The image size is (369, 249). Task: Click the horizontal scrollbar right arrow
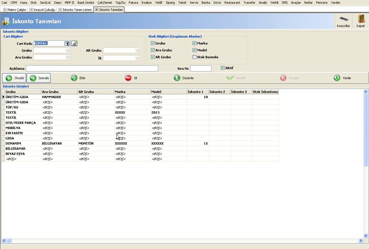pos(361,241)
